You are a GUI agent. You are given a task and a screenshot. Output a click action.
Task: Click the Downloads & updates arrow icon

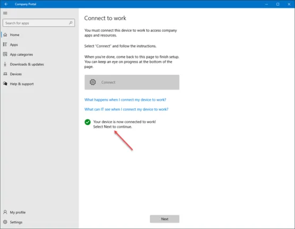(x=5, y=64)
